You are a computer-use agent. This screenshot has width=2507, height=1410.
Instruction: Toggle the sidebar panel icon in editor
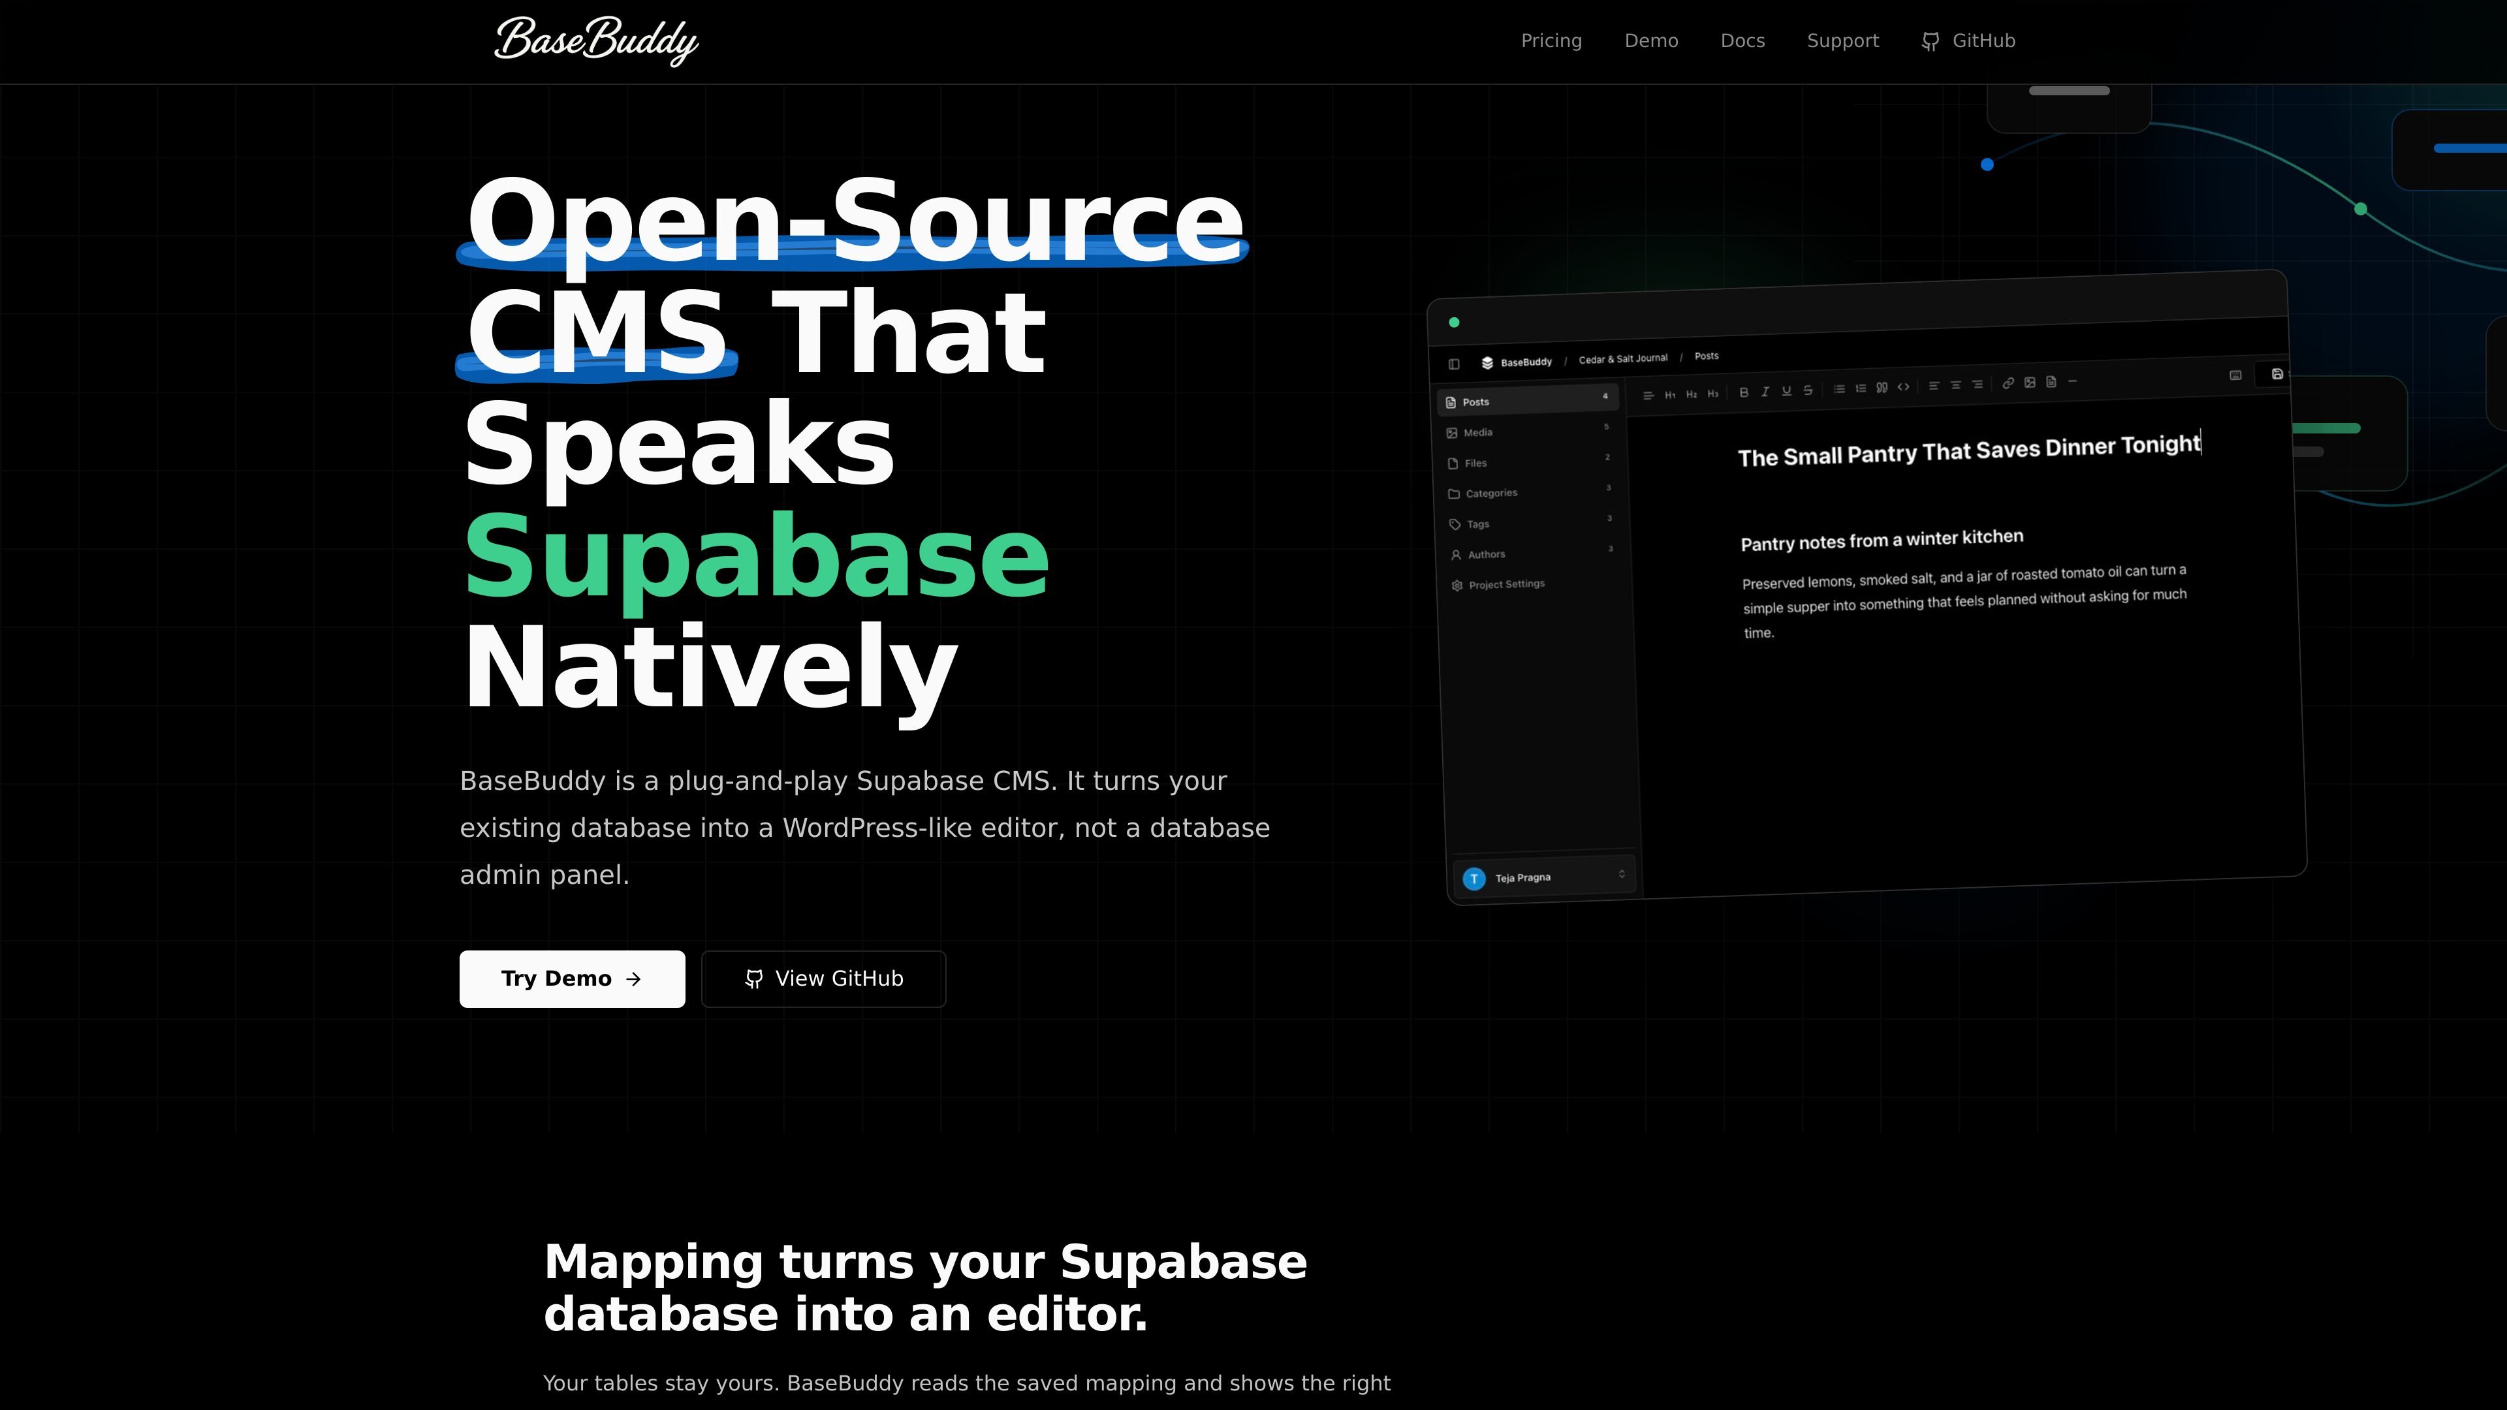1454,364
